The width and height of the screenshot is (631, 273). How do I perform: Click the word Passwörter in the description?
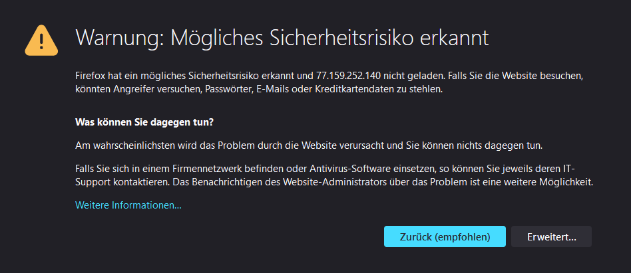click(228, 89)
